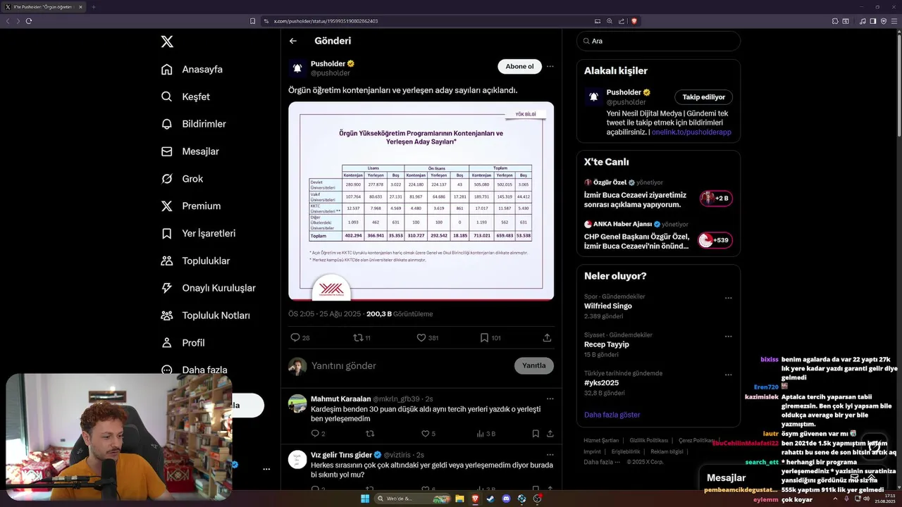The image size is (902, 507).
Task: Open Anasayfa home page
Action: click(x=192, y=69)
